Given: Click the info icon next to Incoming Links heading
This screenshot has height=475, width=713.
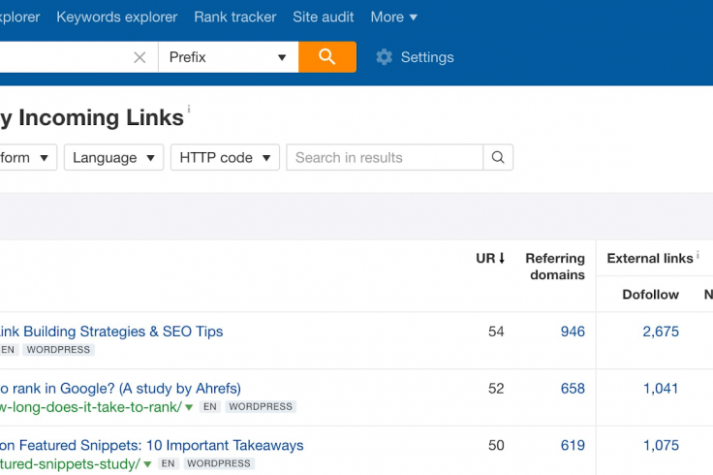Looking at the screenshot, I should click(x=189, y=109).
